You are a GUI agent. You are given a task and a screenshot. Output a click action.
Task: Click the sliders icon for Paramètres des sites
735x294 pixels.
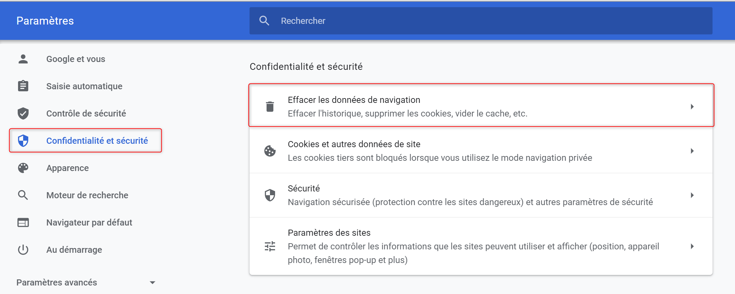(x=270, y=246)
